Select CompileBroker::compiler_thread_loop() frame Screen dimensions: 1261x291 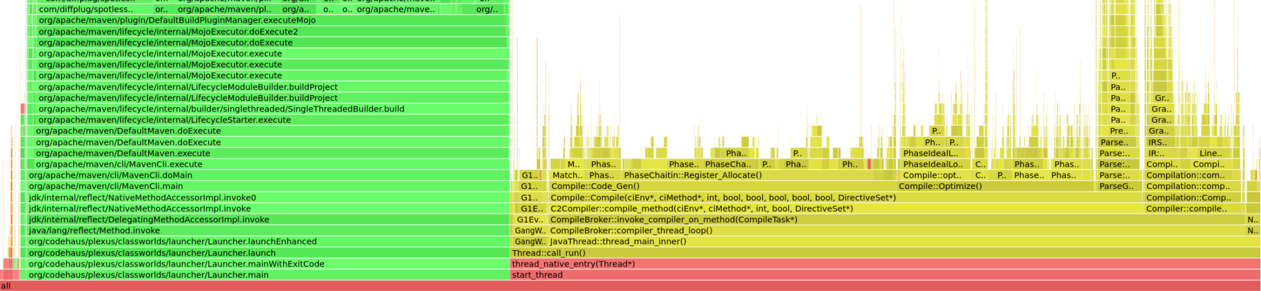tap(897, 231)
